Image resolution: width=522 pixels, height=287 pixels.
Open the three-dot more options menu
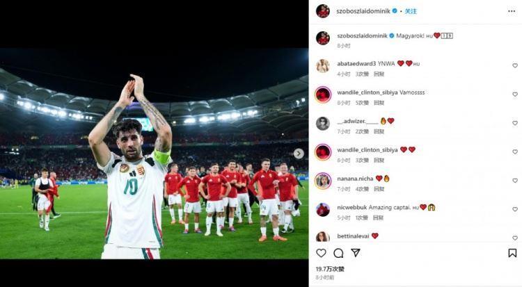(x=512, y=11)
